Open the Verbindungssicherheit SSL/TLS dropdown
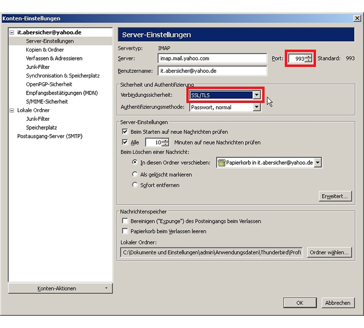The width and height of the screenshot is (364, 328). (x=256, y=95)
